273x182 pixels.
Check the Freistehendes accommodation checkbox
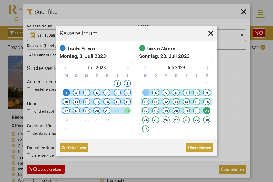[x=29, y=89]
